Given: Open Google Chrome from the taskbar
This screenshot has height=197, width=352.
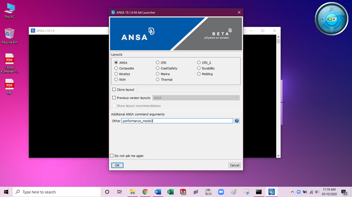Looking at the screenshot, I should (x=145, y=192).
